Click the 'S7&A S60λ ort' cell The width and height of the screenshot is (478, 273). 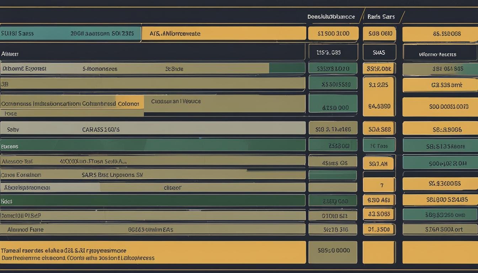440,229
